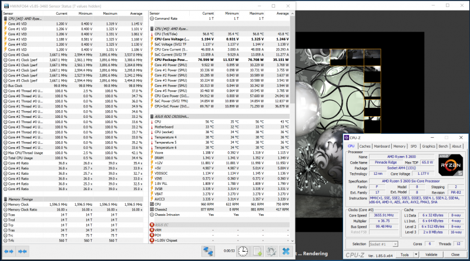Select the CPU Package Power sensor row

pyautogui.click(x=220, y=60)
